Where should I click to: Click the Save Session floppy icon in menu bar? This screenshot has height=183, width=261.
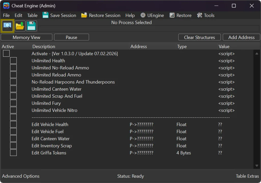(45, 15)
